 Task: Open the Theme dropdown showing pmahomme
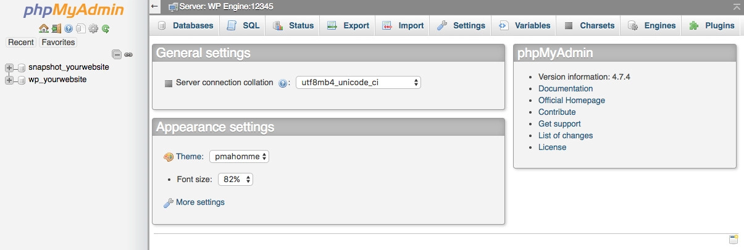coord(239,157)
